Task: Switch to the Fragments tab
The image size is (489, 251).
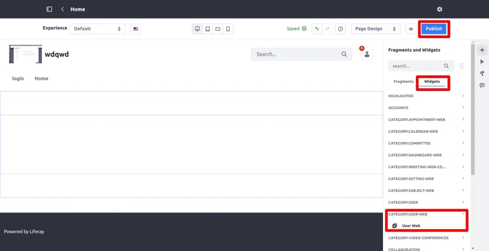Action: (x=404, y=81)
